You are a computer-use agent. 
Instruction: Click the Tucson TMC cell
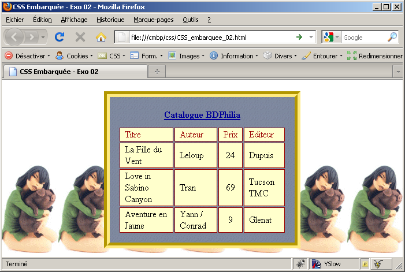point(264,188)
